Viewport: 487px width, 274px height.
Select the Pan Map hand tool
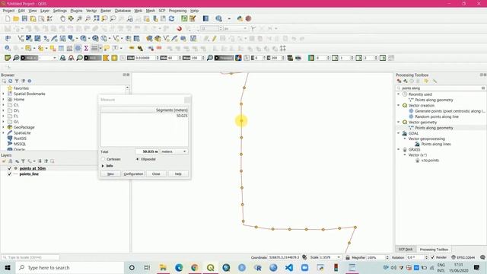pos(62,18)
